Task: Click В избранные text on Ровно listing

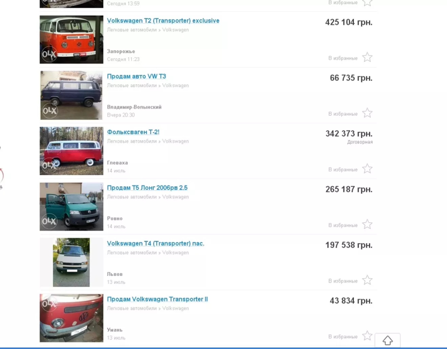Action: [343, 225]
